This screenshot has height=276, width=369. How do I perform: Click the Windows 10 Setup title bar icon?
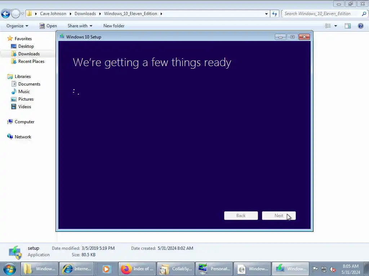click(62, 37)
